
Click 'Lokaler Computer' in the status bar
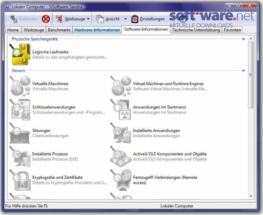pos(177,206)
